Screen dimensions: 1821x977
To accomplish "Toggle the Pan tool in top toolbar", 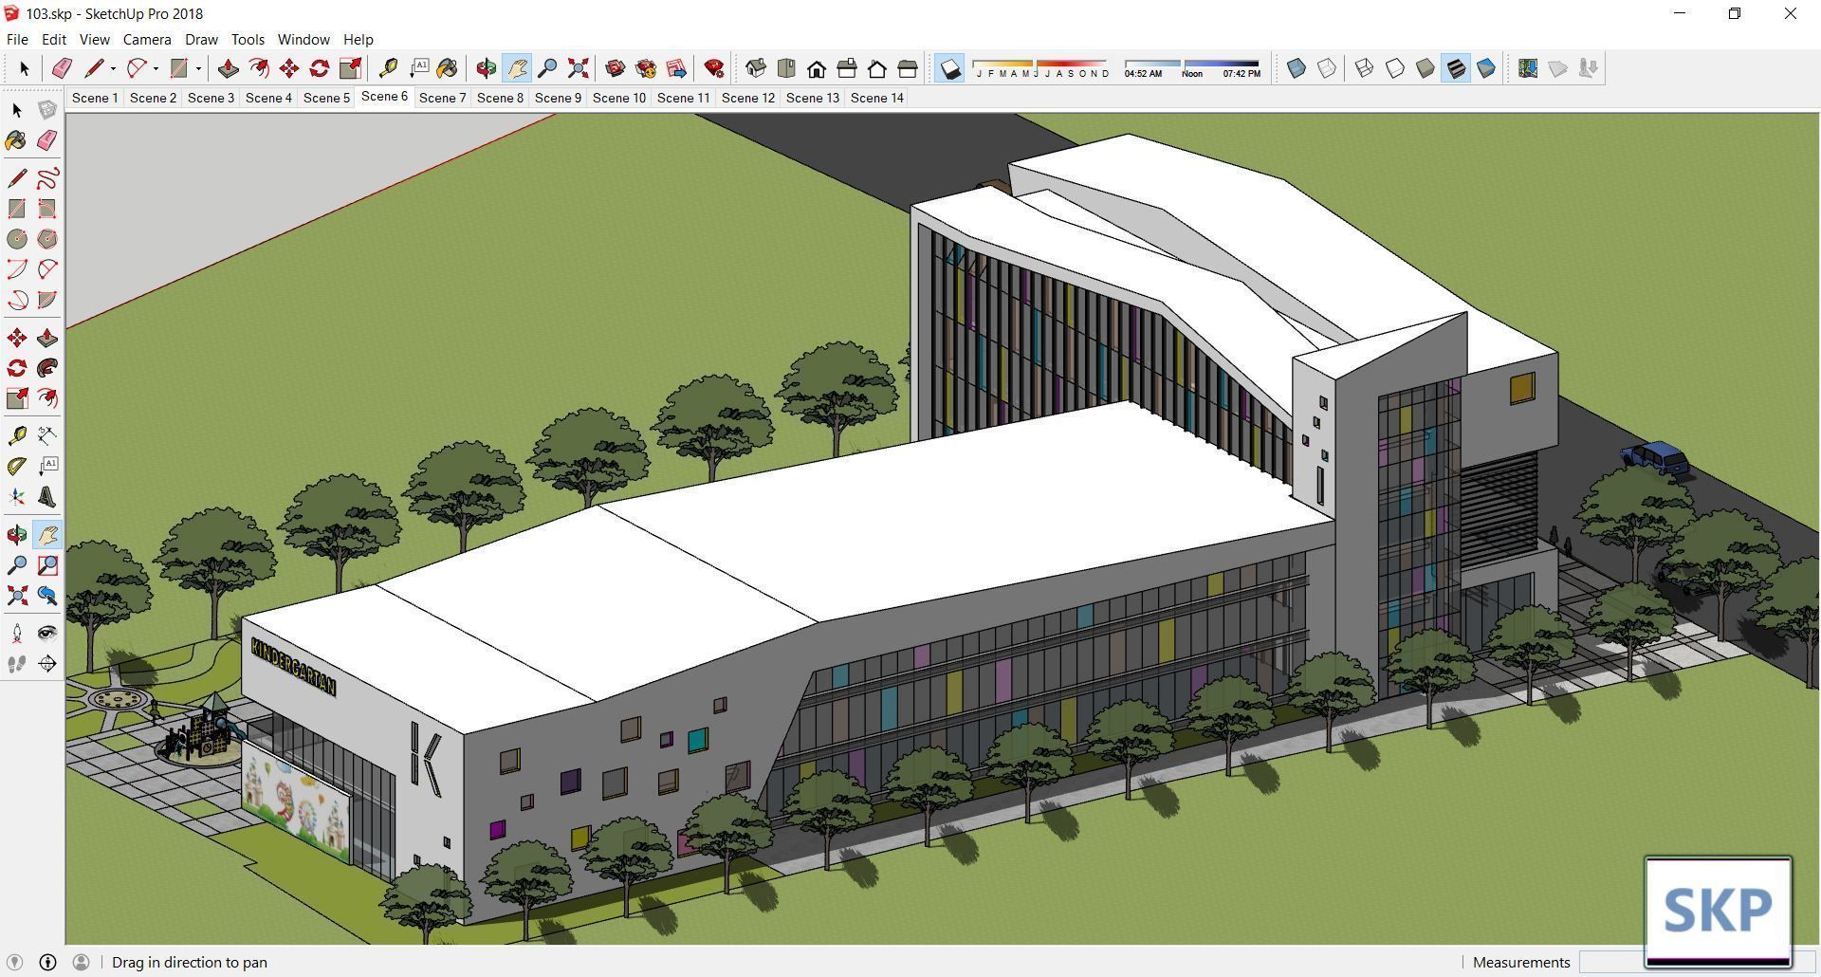I will pyautogui.click(x=517, y=68).
